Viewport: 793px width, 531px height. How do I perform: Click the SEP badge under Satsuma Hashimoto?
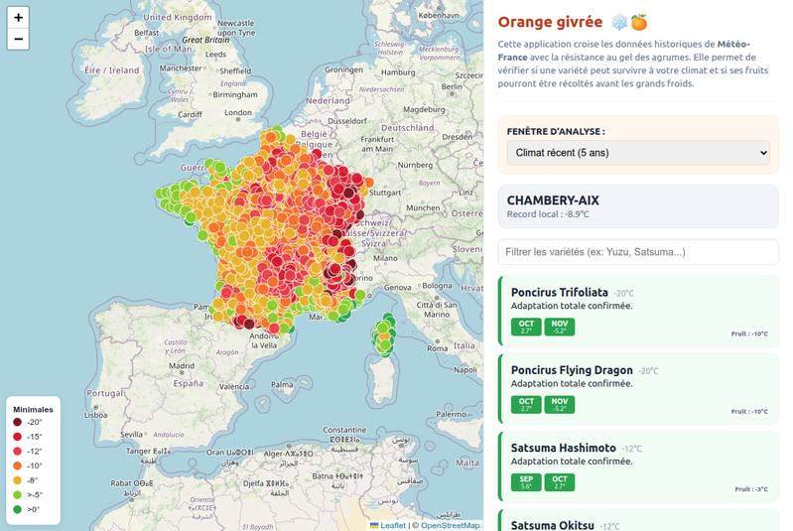526,482
